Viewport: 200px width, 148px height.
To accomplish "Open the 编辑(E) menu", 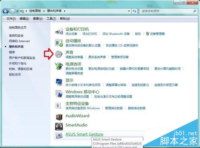I will click(x=24, y=19).
